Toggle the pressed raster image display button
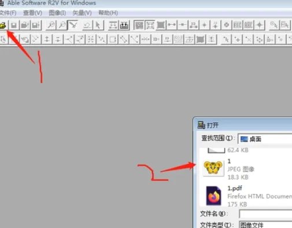This screenshot has width=292, height=228. click(139, 25)
